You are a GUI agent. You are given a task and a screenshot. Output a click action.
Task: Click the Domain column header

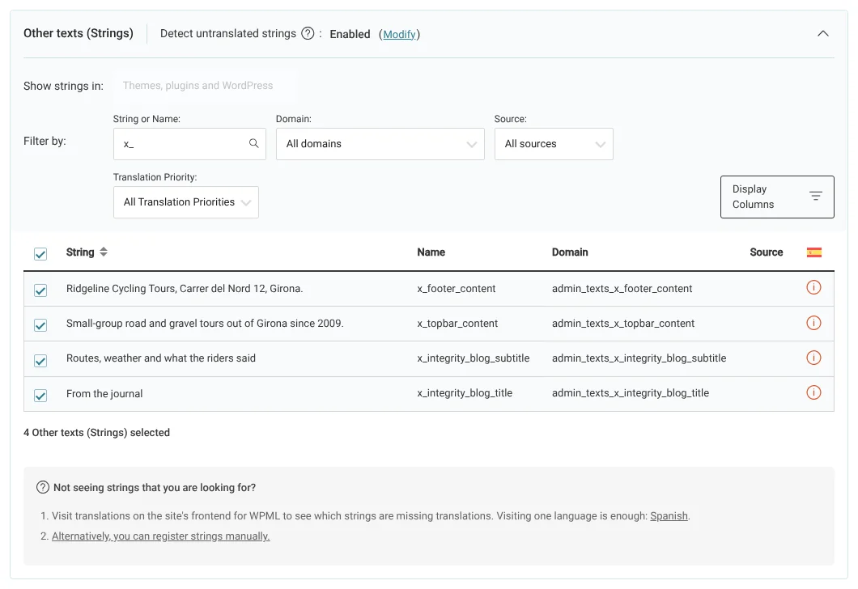click(570, 252)
